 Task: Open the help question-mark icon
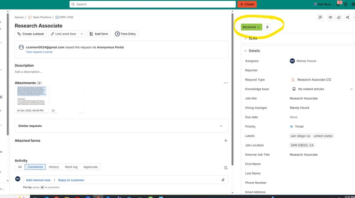tap(345, 4)
